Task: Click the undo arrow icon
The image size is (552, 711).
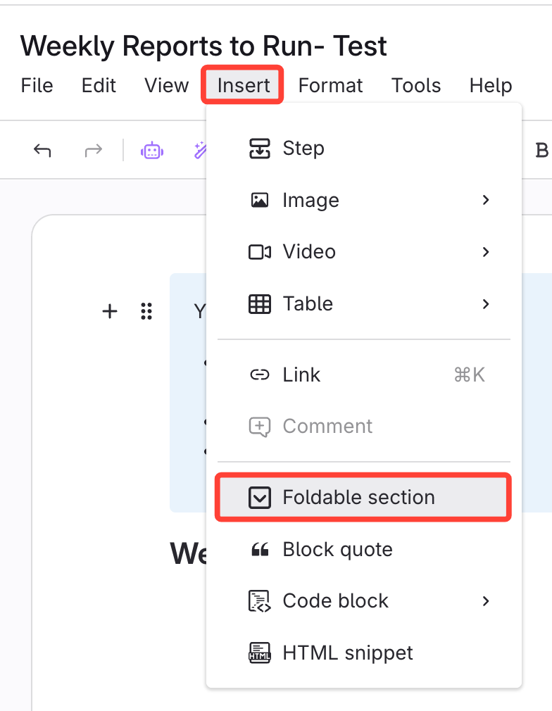Action: [x=42, y=150]
